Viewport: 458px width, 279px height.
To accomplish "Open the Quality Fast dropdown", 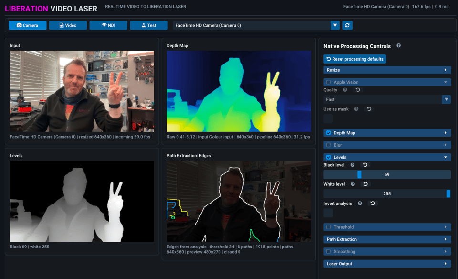I will click(387, 99).
